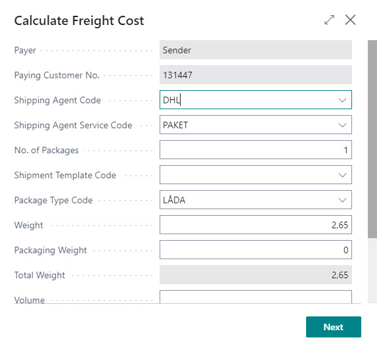Click the Shipping Agent Service Code label

point(73,125)
